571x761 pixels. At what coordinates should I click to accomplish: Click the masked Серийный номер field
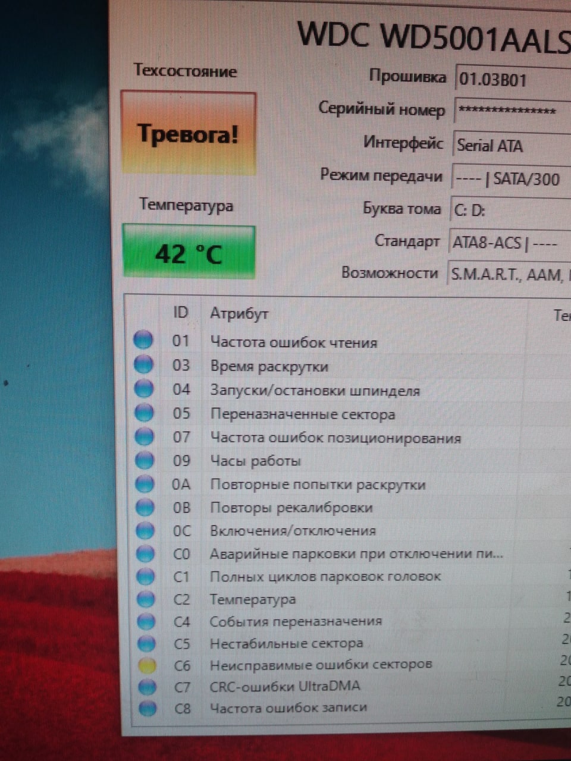tap(513, 111)
